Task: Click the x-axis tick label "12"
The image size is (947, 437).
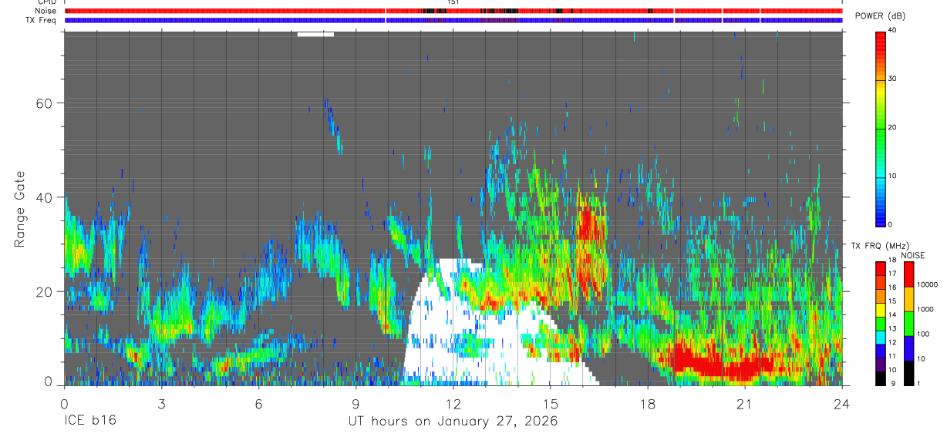Action: pyautogui.click(x=453, y=403)
